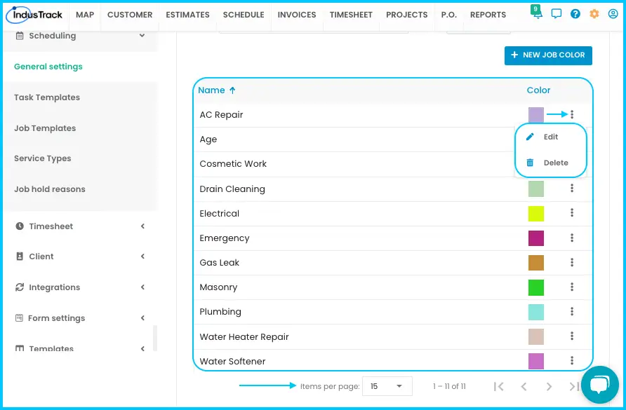Open the MAP top navigation item

(x=85, y=15)
